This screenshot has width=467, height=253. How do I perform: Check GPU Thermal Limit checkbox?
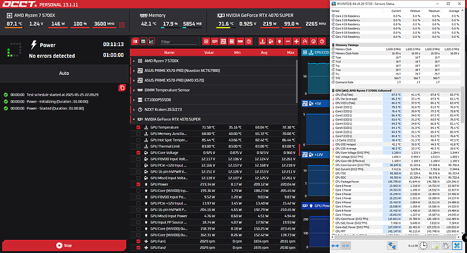(138, 146)
